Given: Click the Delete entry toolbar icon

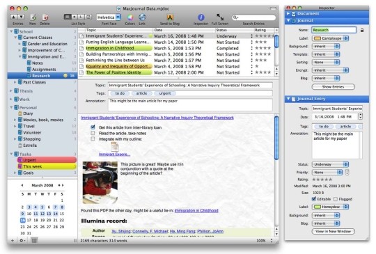Looking at the screenshot, I should pyautogui.click(x=45, y=17).
